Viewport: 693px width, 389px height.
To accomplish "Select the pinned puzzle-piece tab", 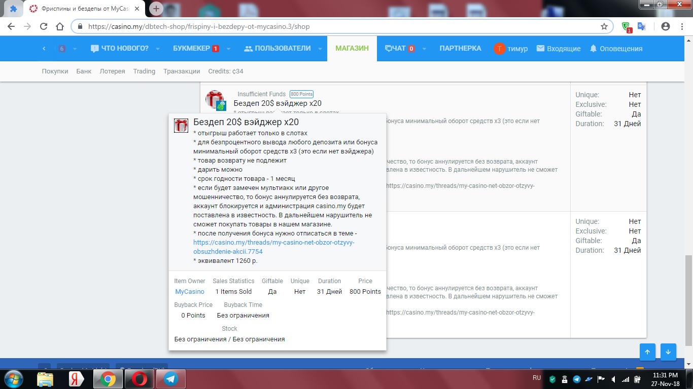I will click(13, 9).
